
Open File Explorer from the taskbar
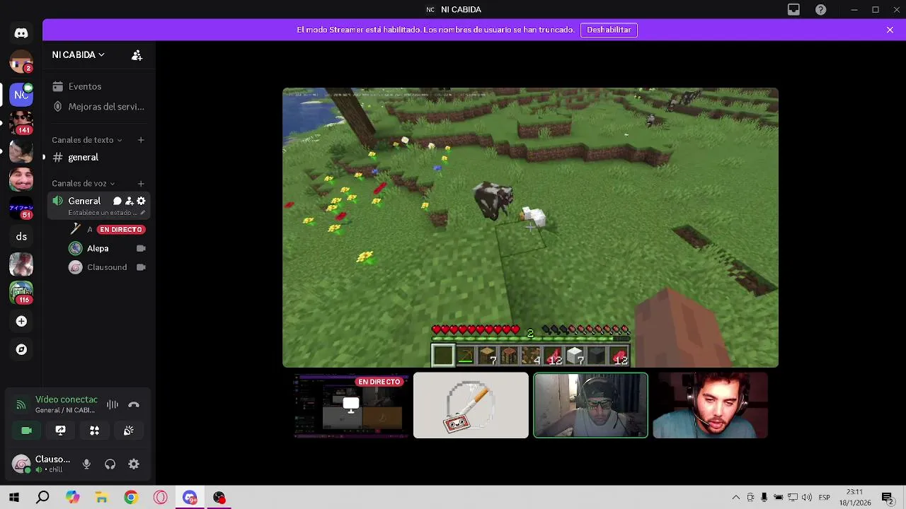(101, 498)
